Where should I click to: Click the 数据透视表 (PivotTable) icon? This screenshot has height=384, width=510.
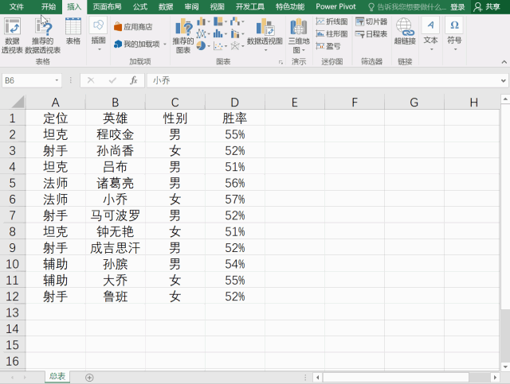(x=12, y=34)
